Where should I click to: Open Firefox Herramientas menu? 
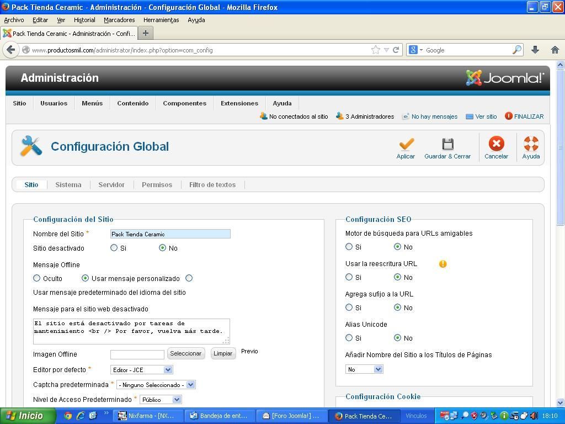pyautogui.click(x=161, y=20)
